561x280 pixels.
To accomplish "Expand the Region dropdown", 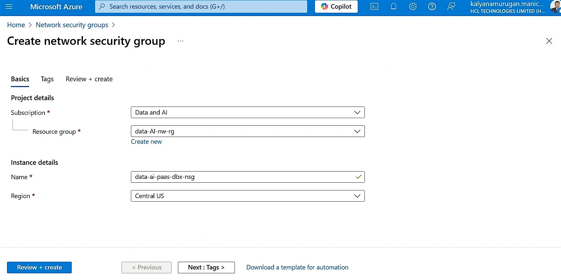I will [x=247, y=196].
